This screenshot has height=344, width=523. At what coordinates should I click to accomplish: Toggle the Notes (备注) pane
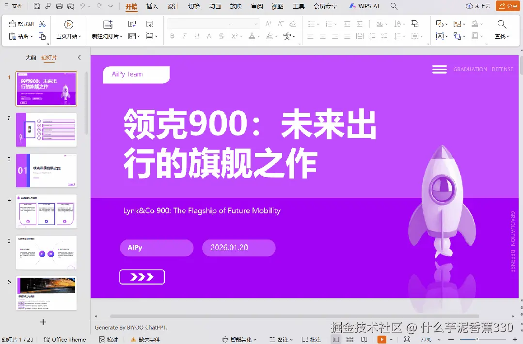pos(281,339)
